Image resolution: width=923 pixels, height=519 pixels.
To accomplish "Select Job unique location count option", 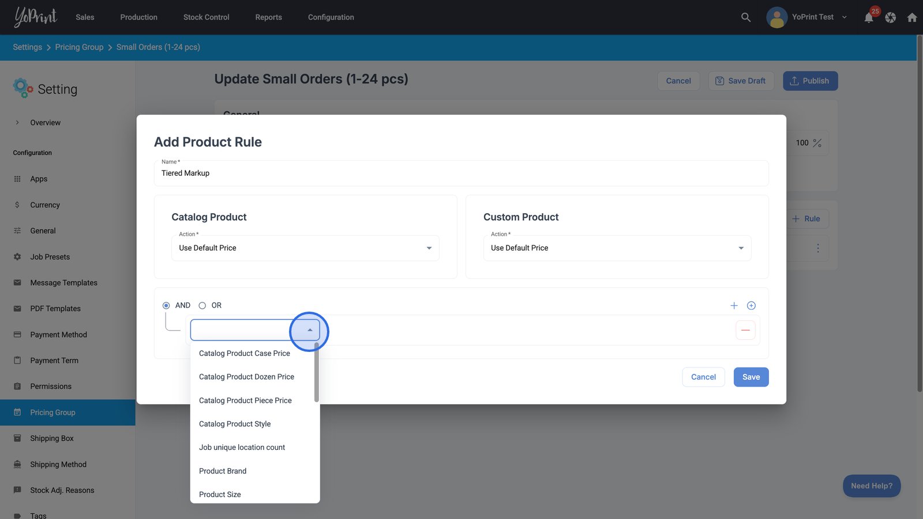I will [x=242, y=448].
